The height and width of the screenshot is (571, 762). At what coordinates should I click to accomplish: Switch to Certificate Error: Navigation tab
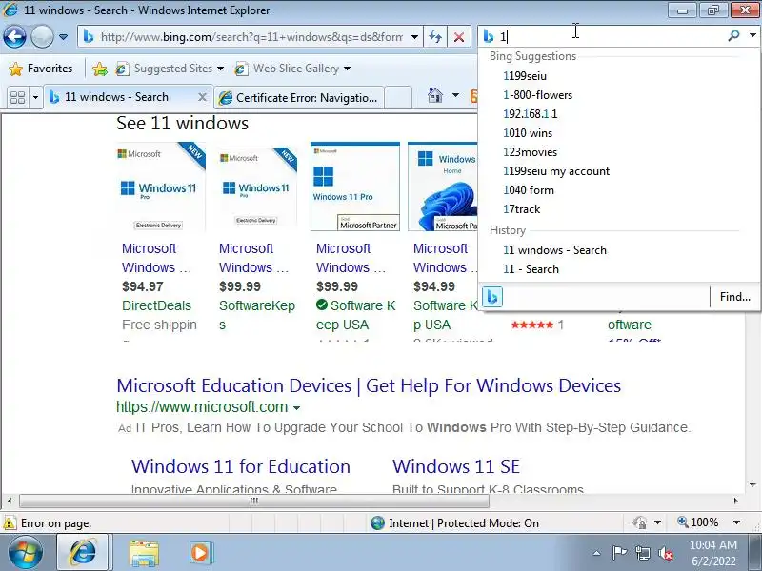point(299,98)
